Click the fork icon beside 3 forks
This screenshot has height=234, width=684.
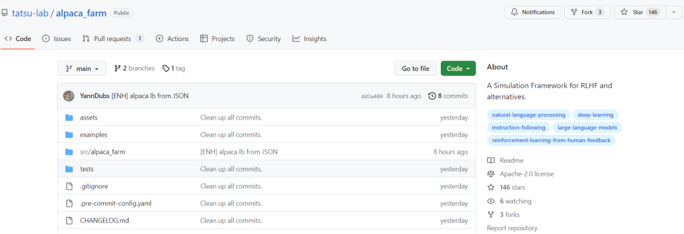[x=491, y=214]
